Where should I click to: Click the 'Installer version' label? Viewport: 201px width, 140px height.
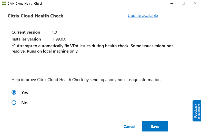coord(26,39)
